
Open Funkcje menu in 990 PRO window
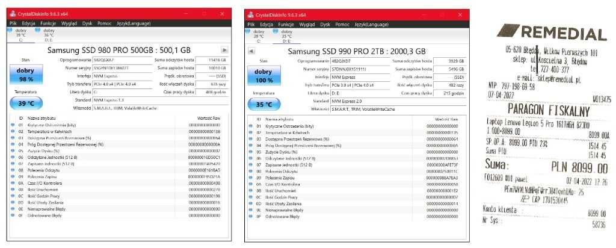point(286,24)
